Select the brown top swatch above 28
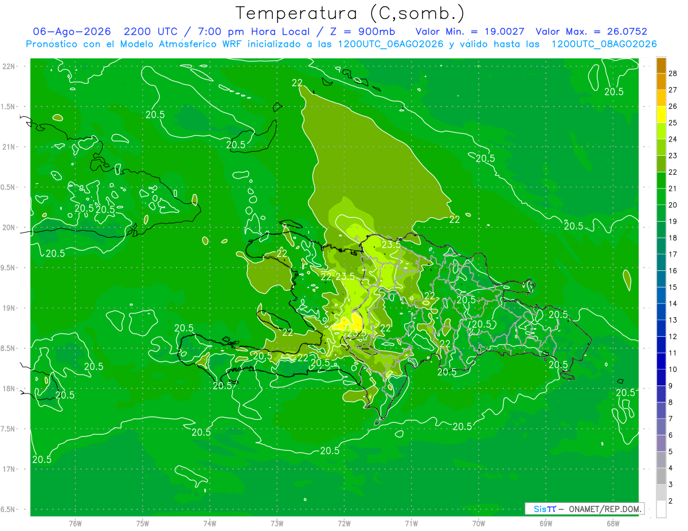Viewport: 688px width, 531px height. (x=661, y=65)
